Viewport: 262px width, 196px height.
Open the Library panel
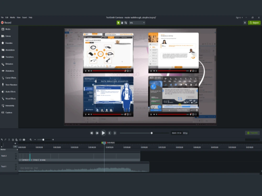pyautogui.click(x=6, y=36)
